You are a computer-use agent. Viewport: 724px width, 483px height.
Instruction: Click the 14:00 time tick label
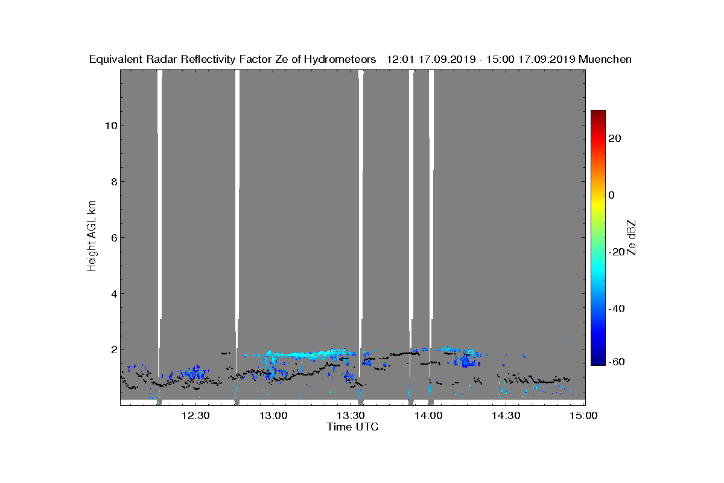(428, 415)
